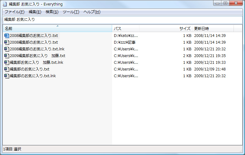245x155 pixels.
Task: Sort results by the パス column header
Action: point(126,28)
